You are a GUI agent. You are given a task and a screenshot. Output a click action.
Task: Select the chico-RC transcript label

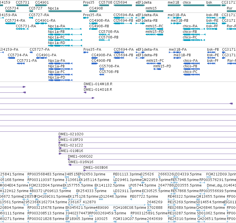click(190, 37)
